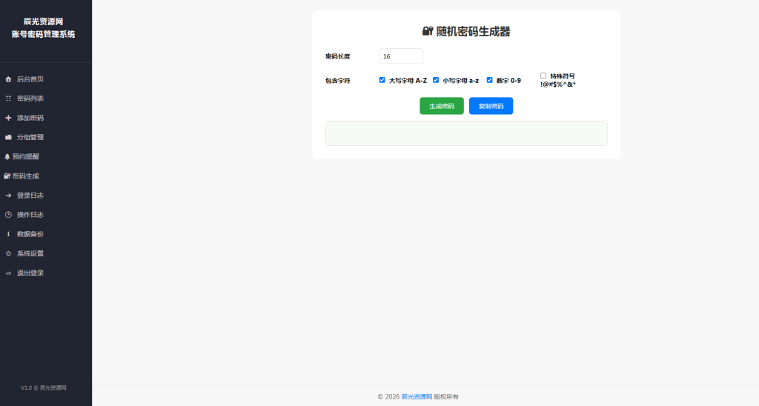Click the lock icon beside 密码生成
759x406 pixels.
[7, 176]
